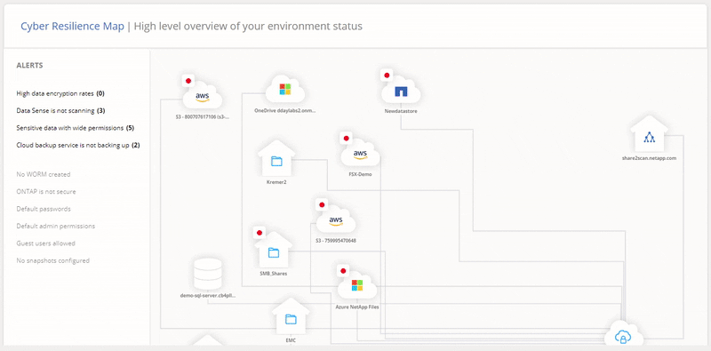This screenshot has width=711, height=351.
Task: Click red alert badge on S3 - 800707617106
Action: pos(188,81)
